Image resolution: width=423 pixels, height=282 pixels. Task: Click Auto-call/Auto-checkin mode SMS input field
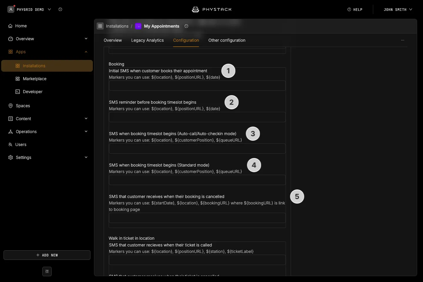[197, 149]
